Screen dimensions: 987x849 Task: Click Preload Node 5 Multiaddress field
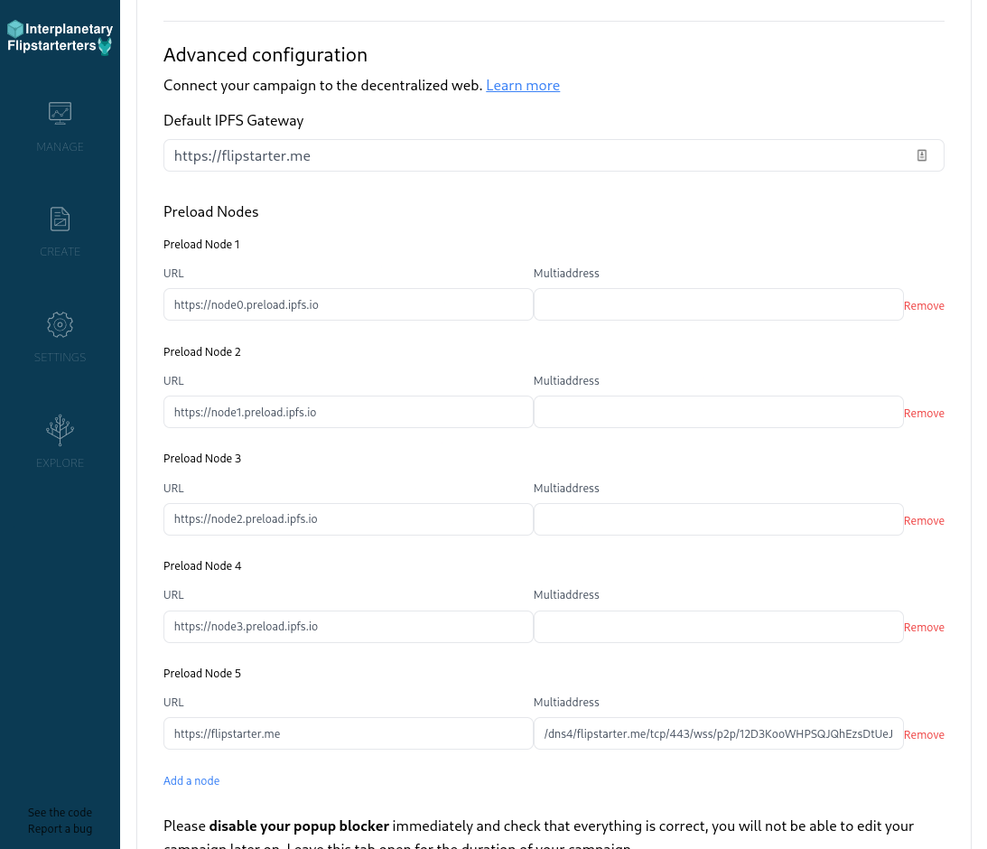pos(718,733)
